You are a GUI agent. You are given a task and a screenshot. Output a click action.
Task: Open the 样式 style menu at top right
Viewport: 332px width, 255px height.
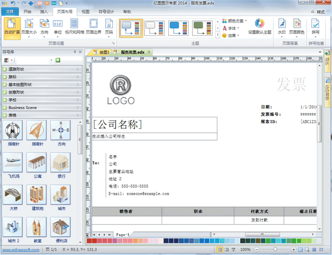[x=320, y=12]
